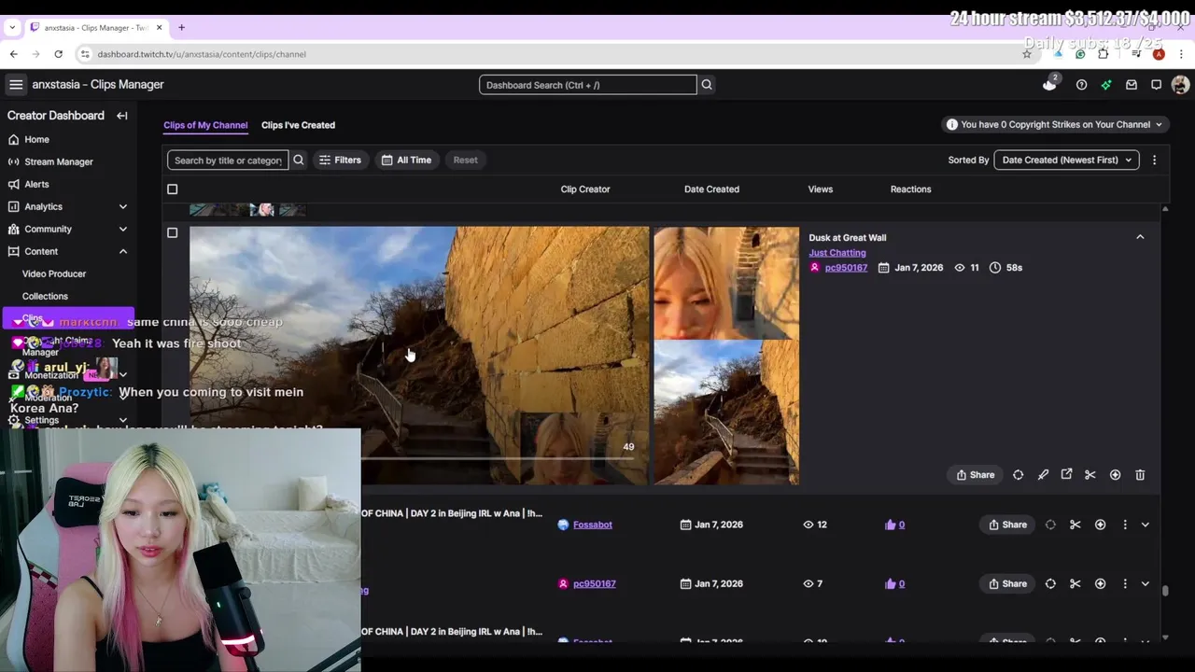Edit the Dusk at Great Wall clip with scissors

[1090, 475]
